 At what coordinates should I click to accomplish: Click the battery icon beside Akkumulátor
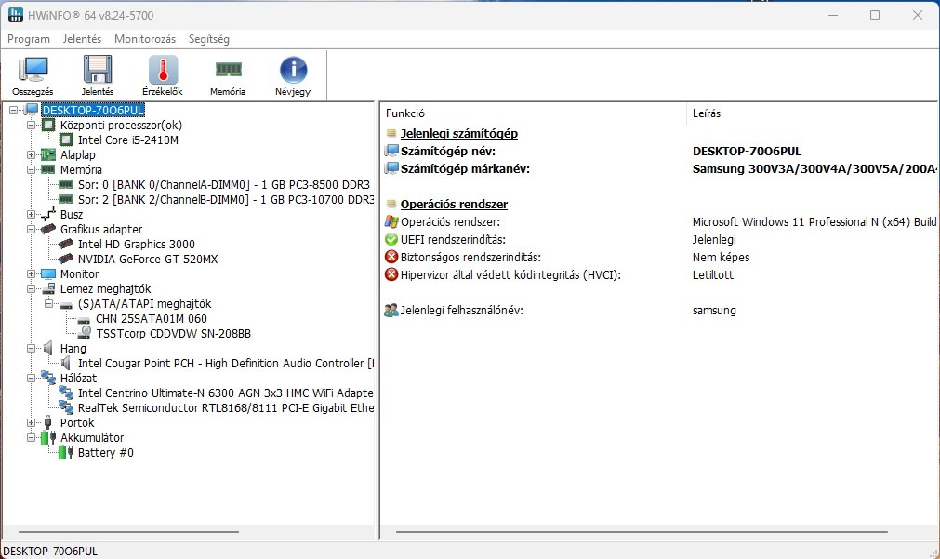48,438
